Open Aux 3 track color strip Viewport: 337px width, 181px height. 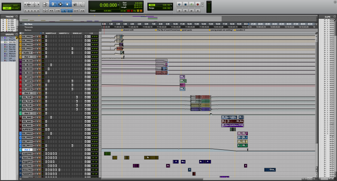[x=21, y=113]
